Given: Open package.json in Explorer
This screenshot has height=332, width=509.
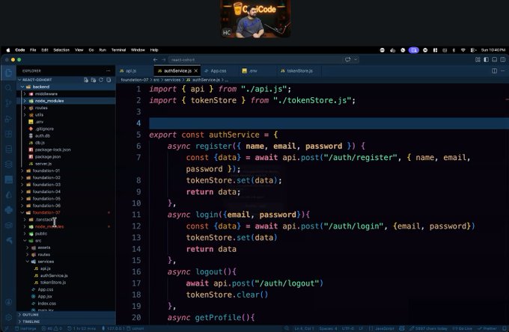Looking at the screenshot, I should pyautogui.click(x=66, y=156).
